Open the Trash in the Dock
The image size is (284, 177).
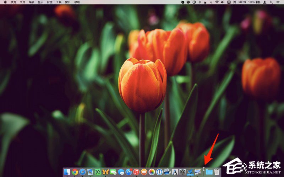[x=217, y=172]
